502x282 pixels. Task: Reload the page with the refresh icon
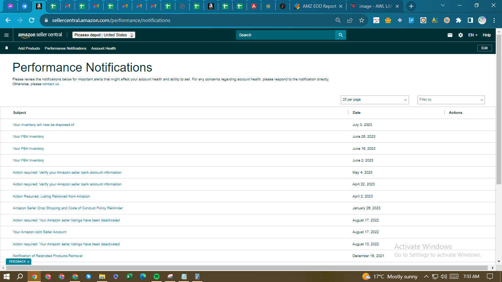click(x=32, y=20)
